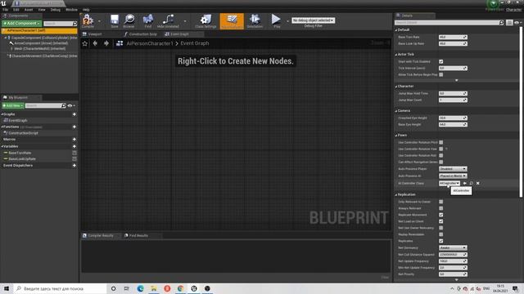524x294 pixels.
Task: Open Microsoft Edge from the taskbar
Action: 140,288
